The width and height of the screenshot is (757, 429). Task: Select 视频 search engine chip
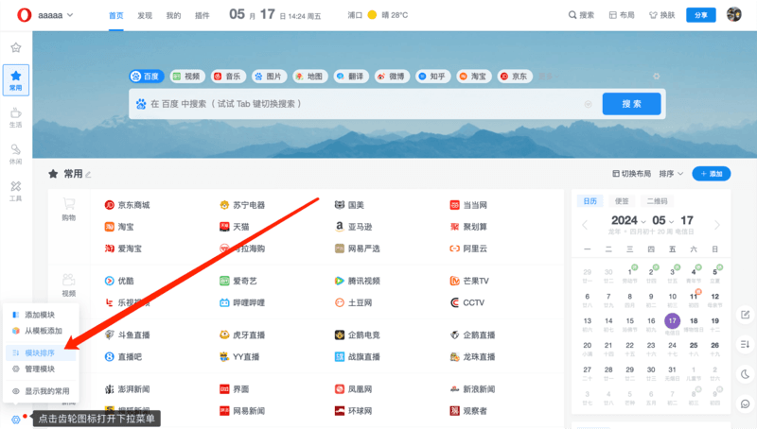tap(186, 77)
